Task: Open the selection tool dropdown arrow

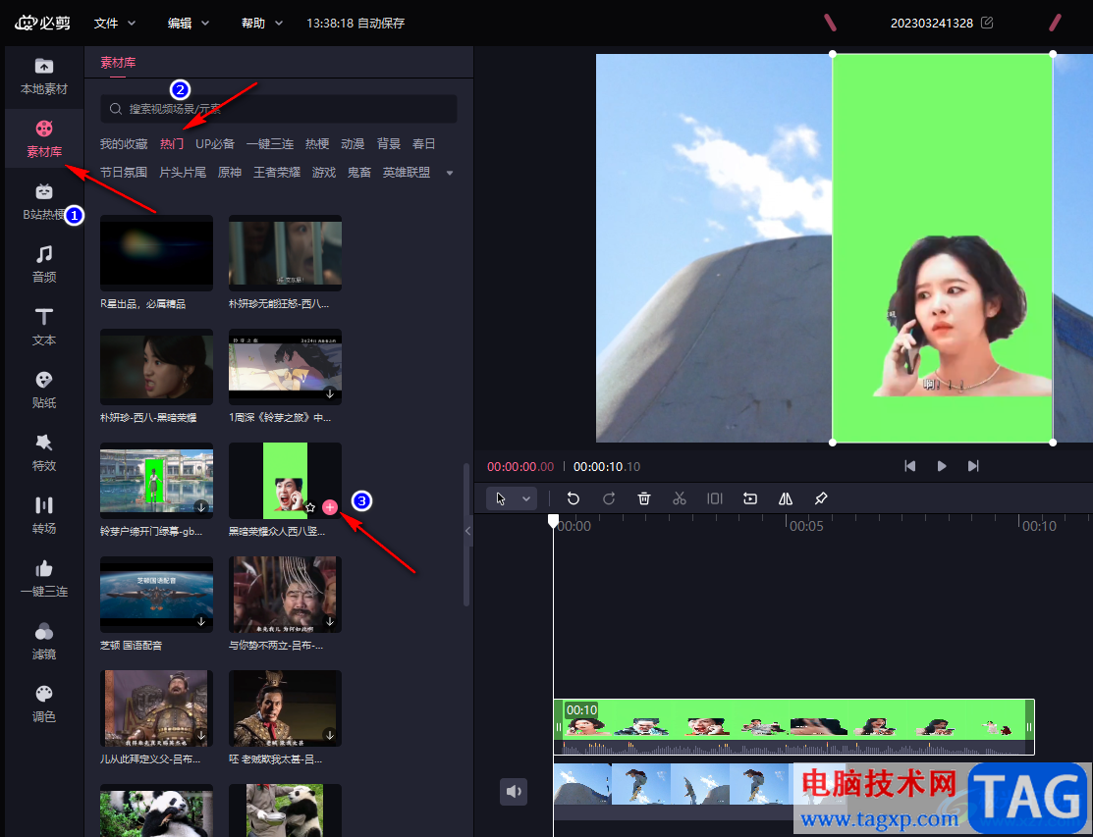Action: pyautogui.click(x=526, y=498)
